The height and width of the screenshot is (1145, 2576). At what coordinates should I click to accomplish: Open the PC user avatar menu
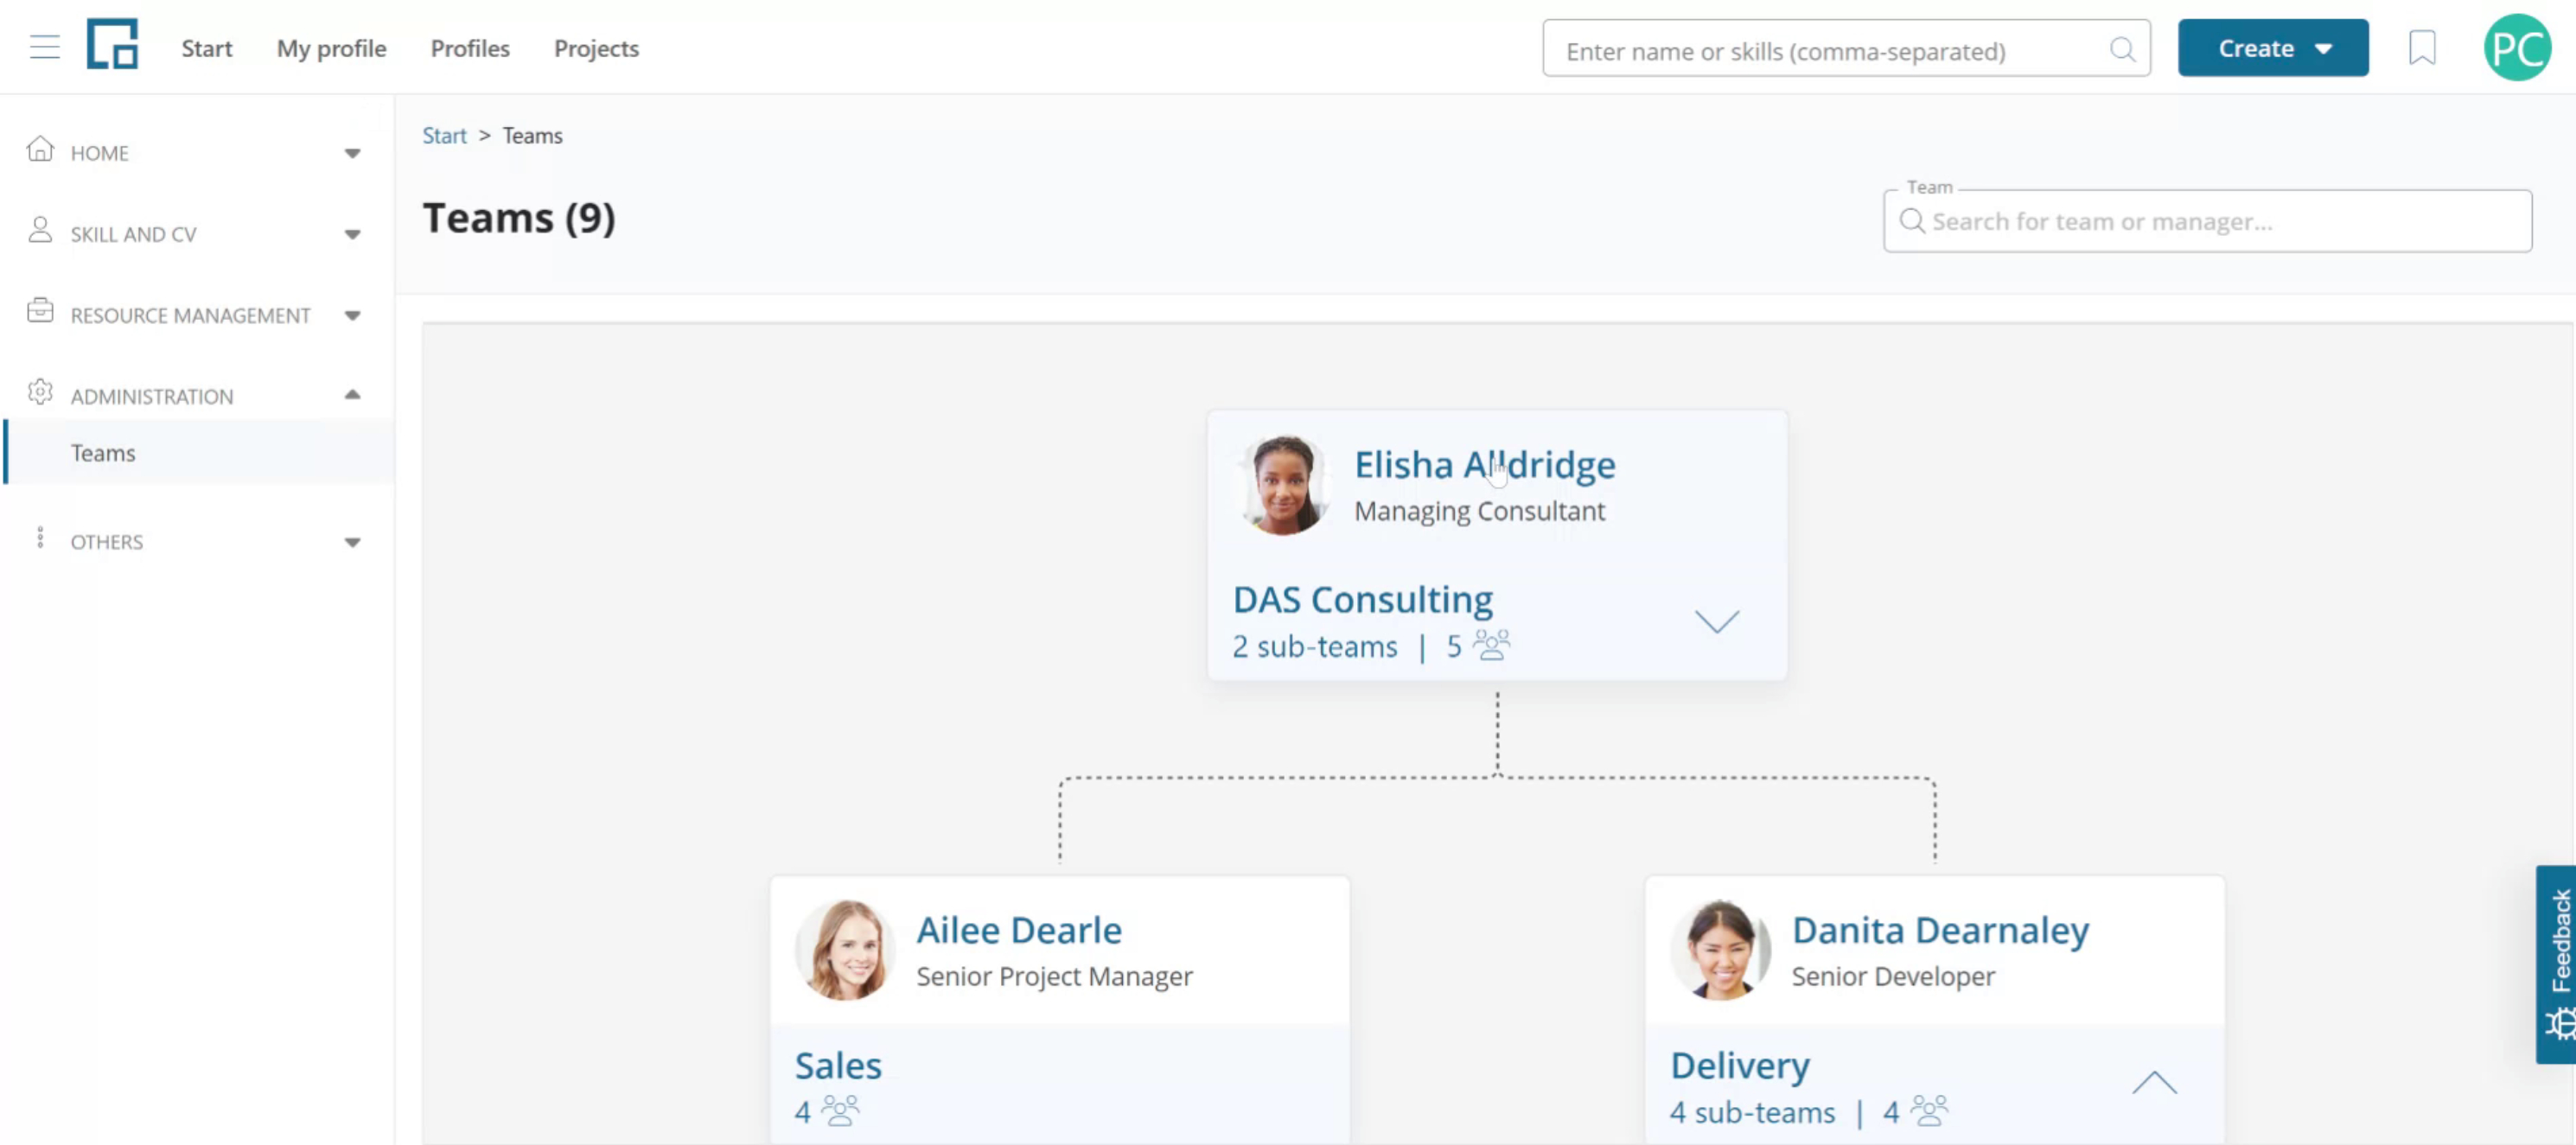(x=2517, y=47)
